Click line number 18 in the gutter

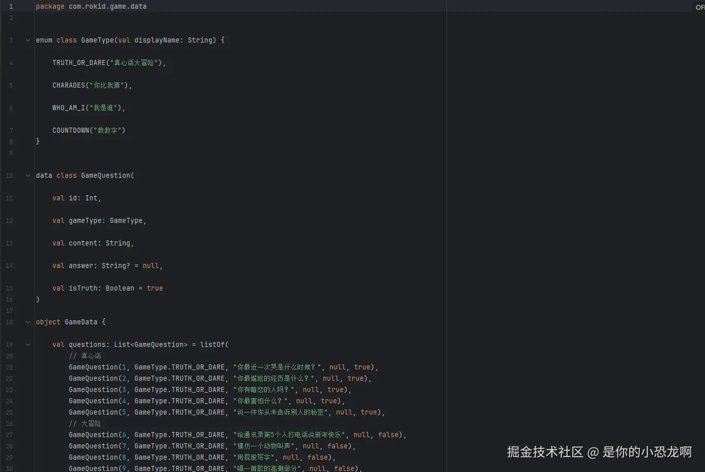click(9, 322)
